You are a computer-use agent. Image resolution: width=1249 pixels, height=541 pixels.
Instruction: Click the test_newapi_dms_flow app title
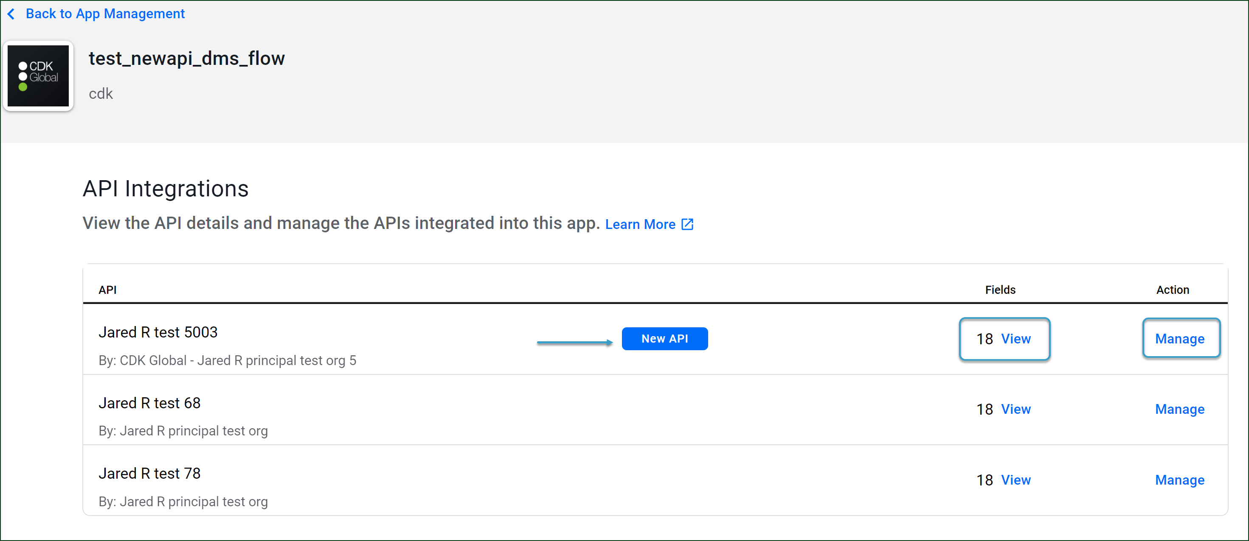click(187, 58)
